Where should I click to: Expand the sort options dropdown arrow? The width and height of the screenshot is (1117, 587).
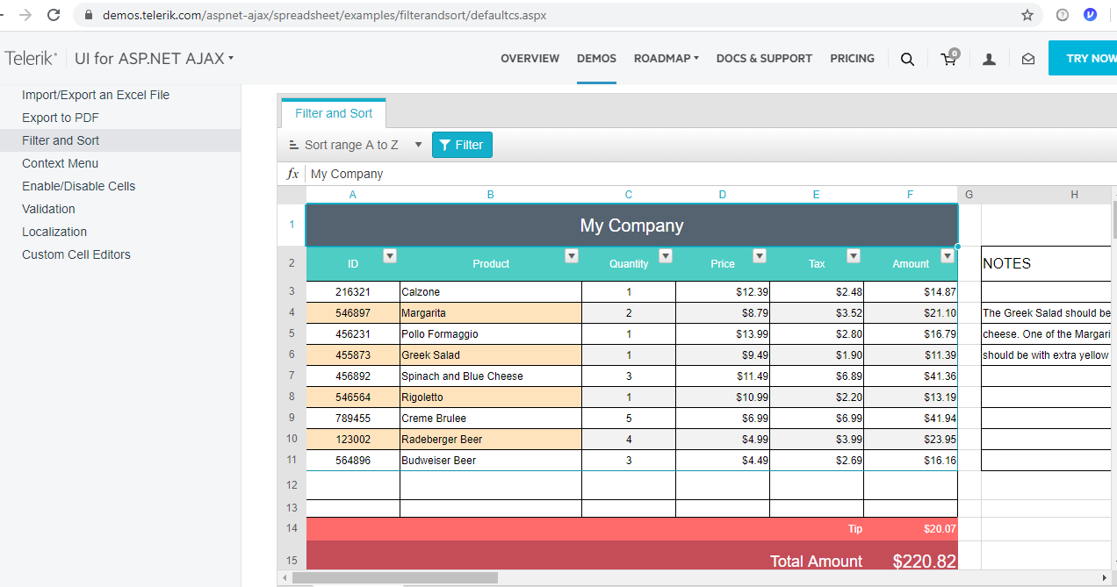pyautogui.click(x=418, y=145)
